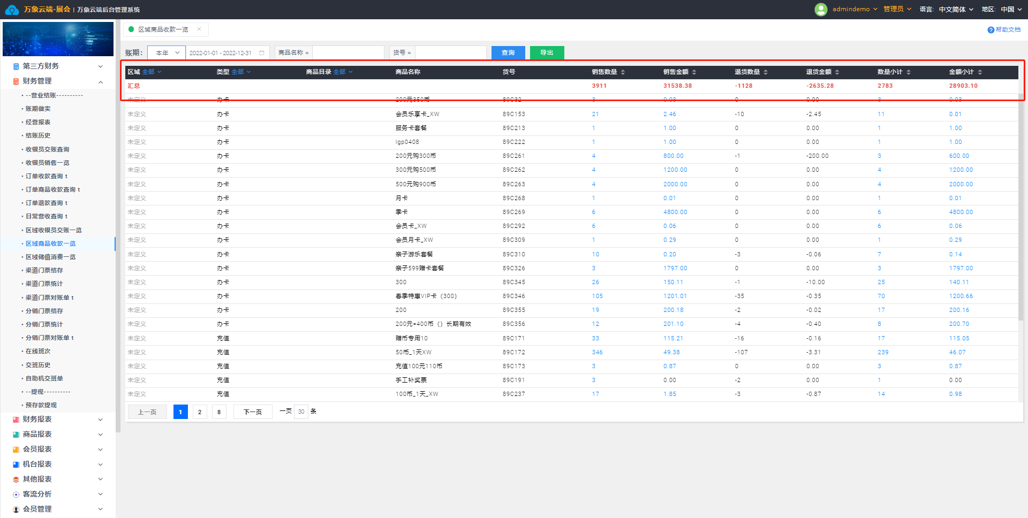The image size is (1028, 518).
Task: Open 收银员销售一览 in the sidebar
Action: click(48, 163)
